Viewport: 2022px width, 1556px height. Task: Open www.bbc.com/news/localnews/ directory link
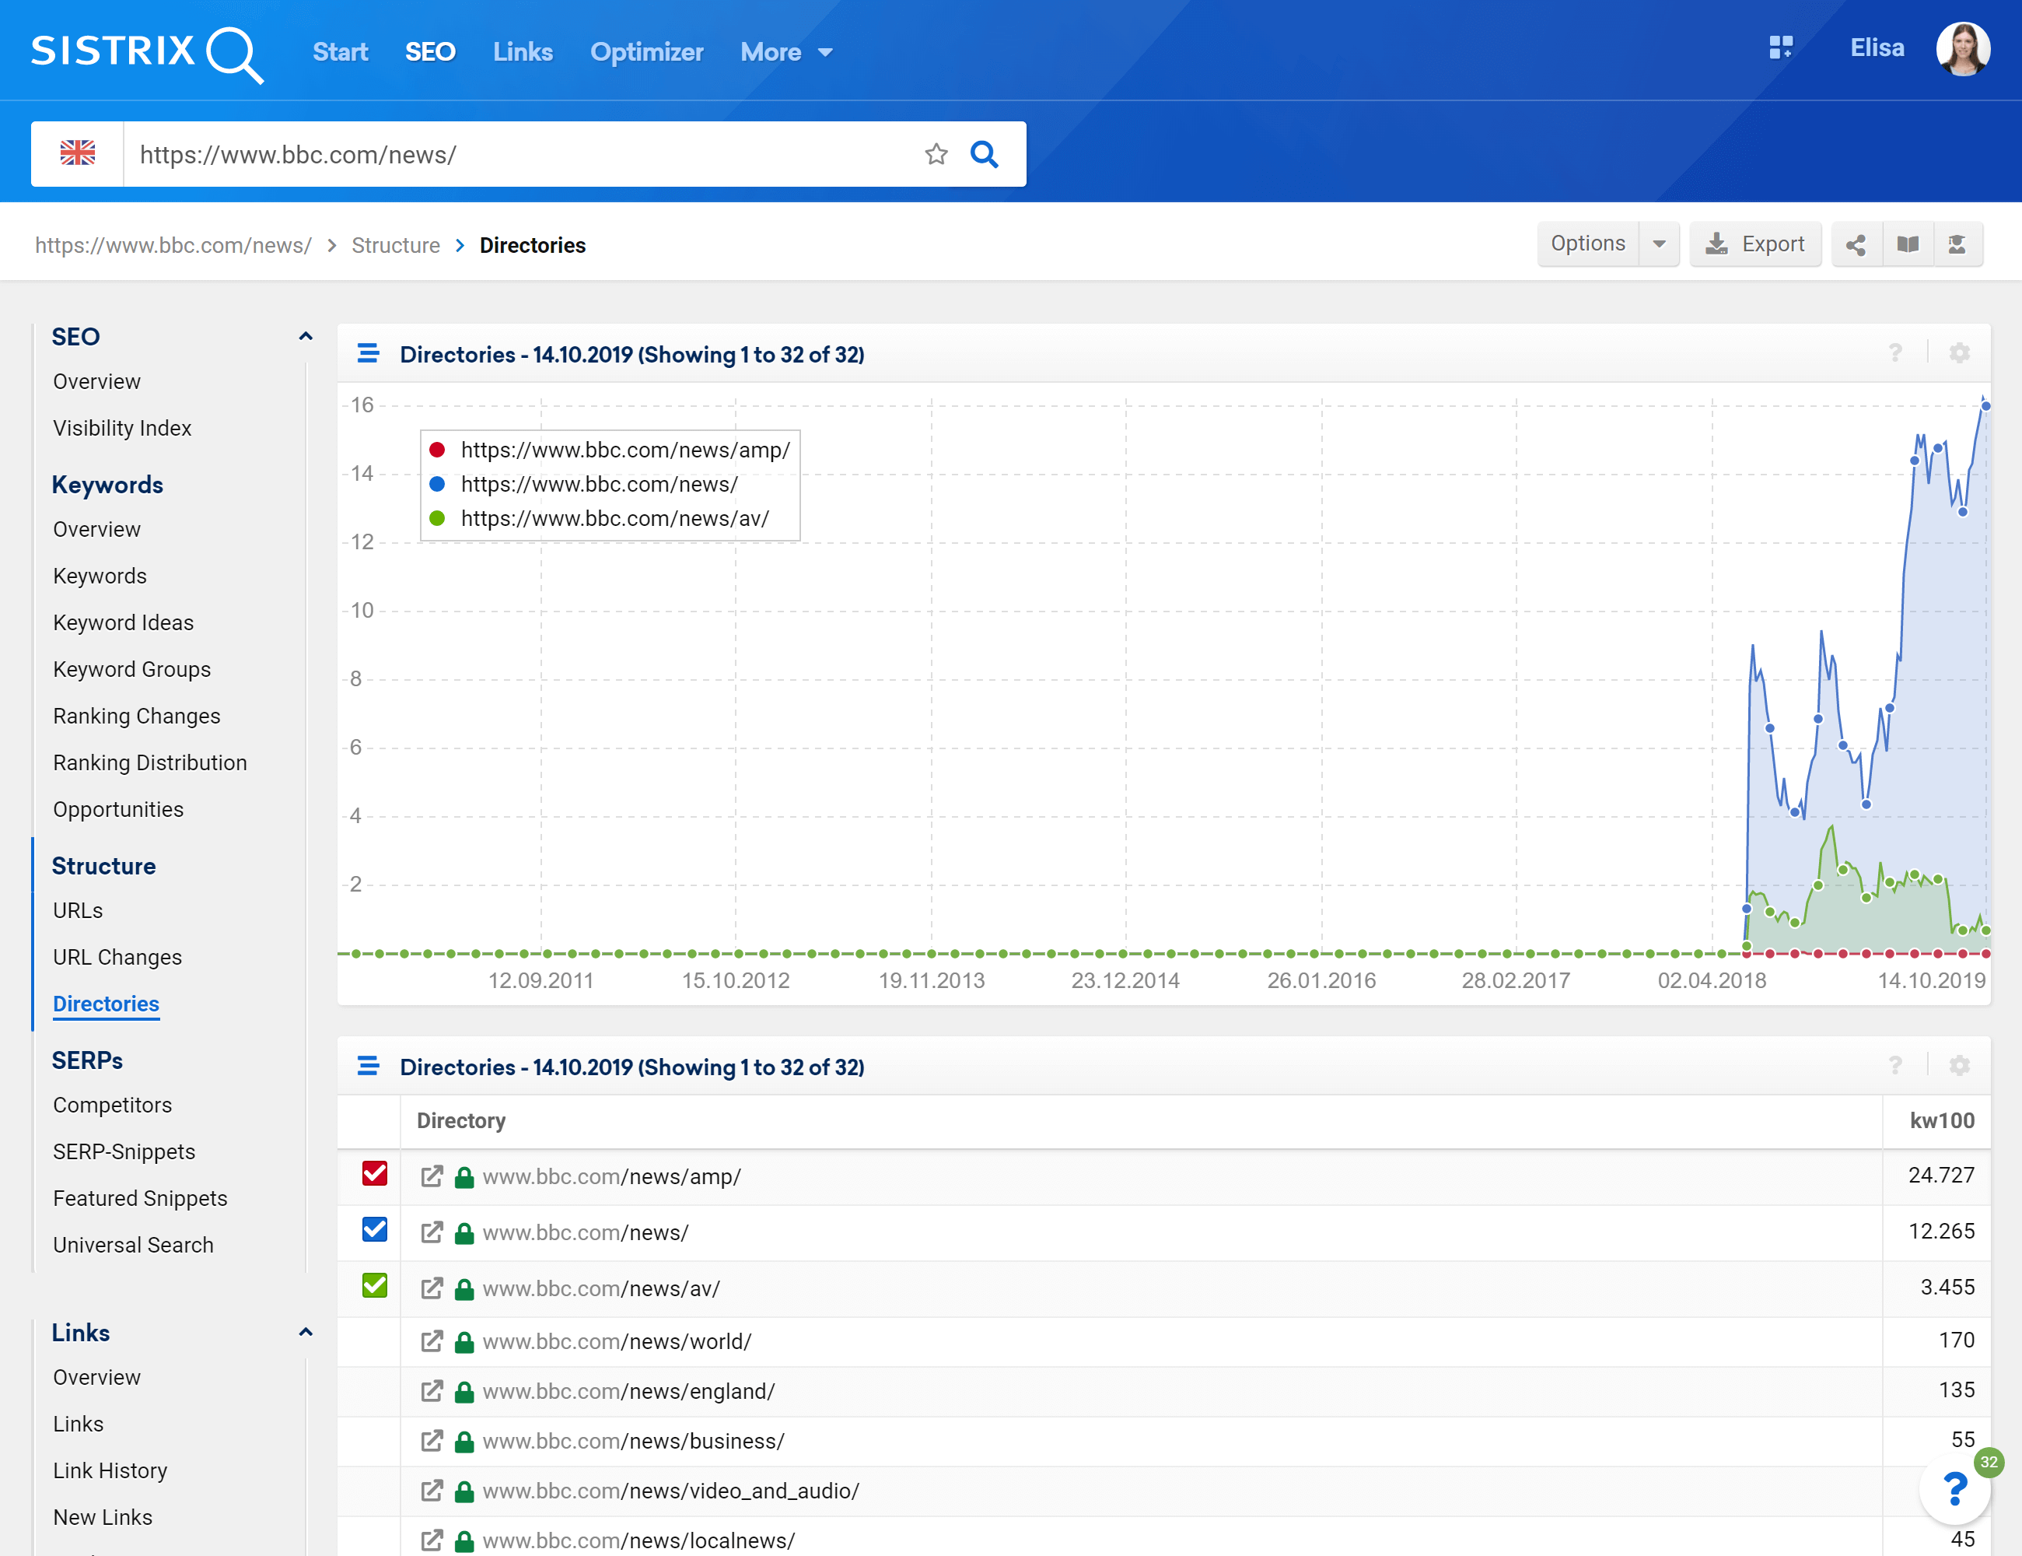(638, 1540)
